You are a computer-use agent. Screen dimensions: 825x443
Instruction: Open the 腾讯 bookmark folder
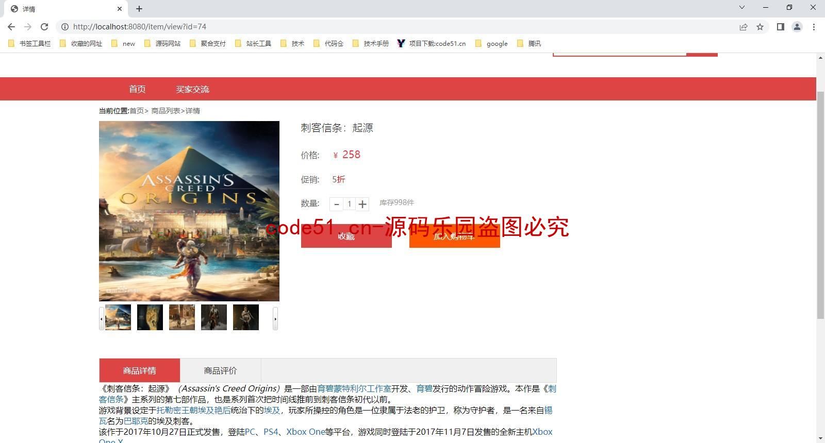[529, 43]
